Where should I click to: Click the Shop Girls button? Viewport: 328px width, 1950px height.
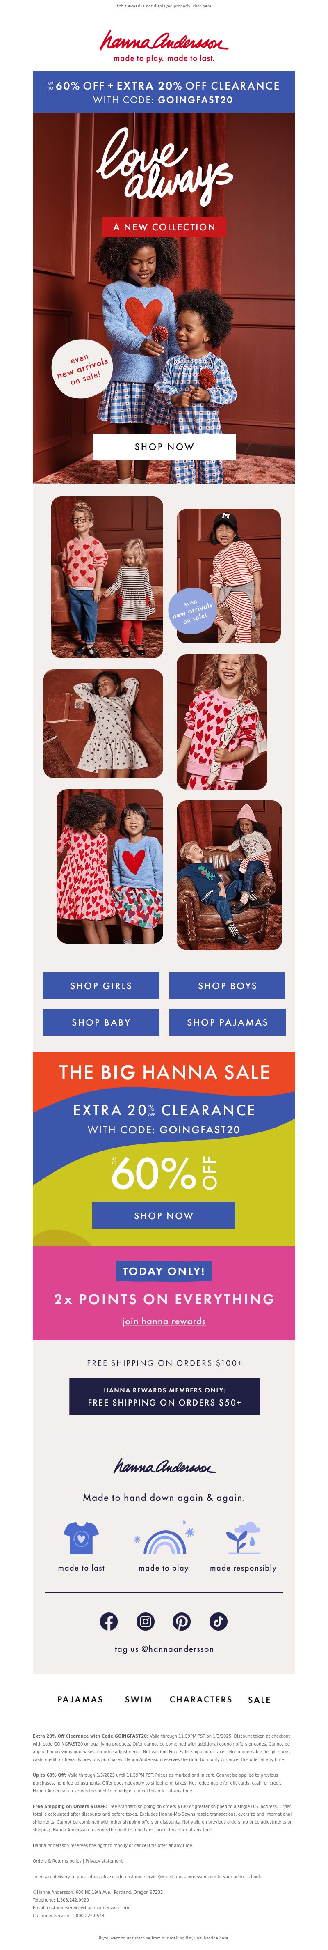[x=100, y=985]
